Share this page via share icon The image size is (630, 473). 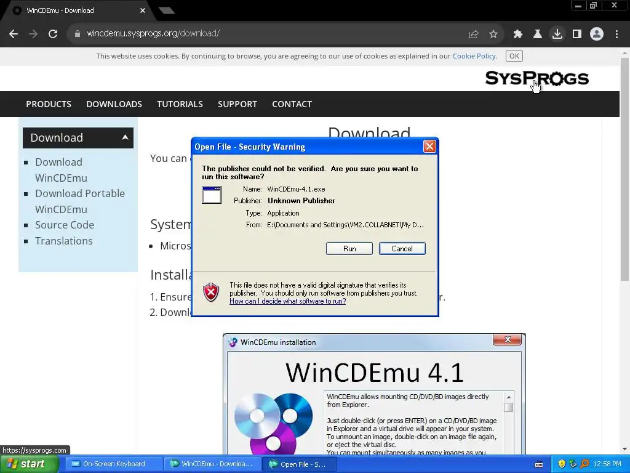(x=474, y=34)
